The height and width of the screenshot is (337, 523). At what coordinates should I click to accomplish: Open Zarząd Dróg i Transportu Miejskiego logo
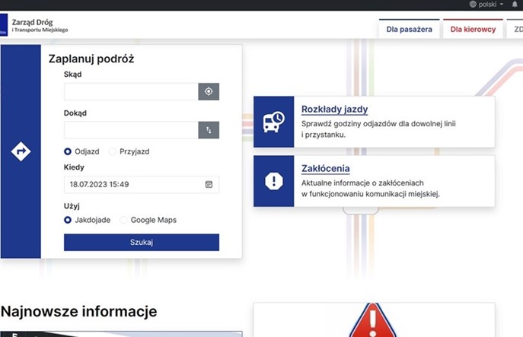(x=34, y=25)
